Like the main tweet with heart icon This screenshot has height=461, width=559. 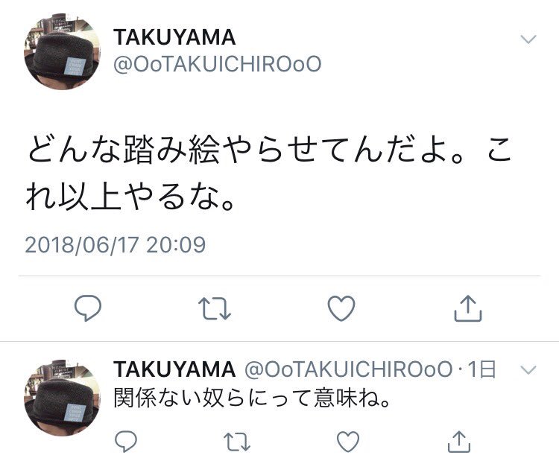pos(341,308)
